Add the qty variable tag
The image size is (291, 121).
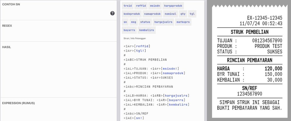point(183,14)
